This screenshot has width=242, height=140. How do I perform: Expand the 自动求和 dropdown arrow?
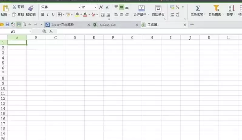(x=205, y=14)
